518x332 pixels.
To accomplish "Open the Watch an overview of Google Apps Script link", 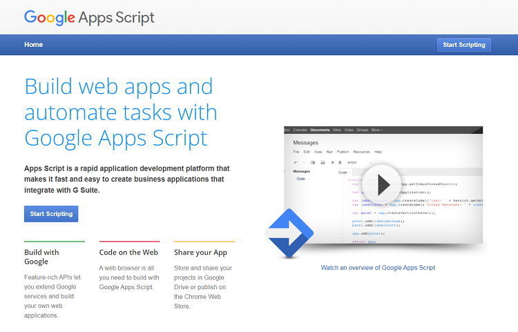I will [378, 268].
